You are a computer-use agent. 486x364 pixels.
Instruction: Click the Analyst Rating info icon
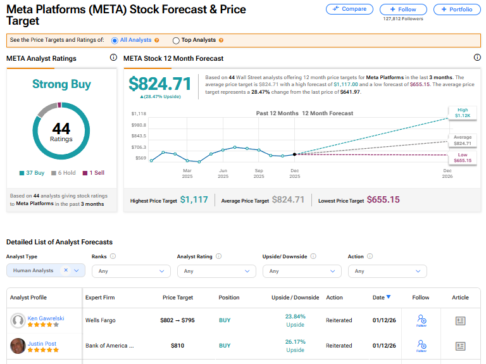218,256
